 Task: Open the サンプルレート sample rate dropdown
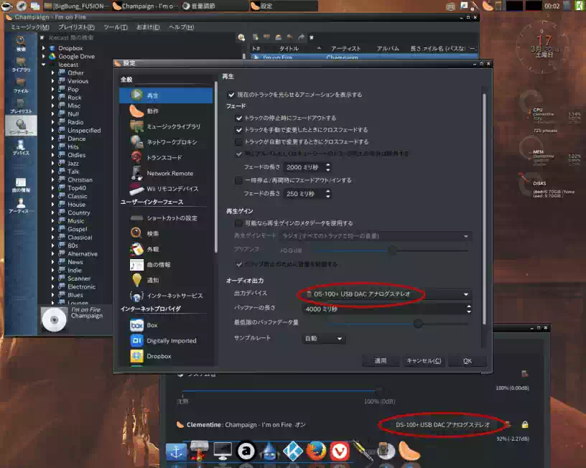pyautogui.click(x=323, y=338)
